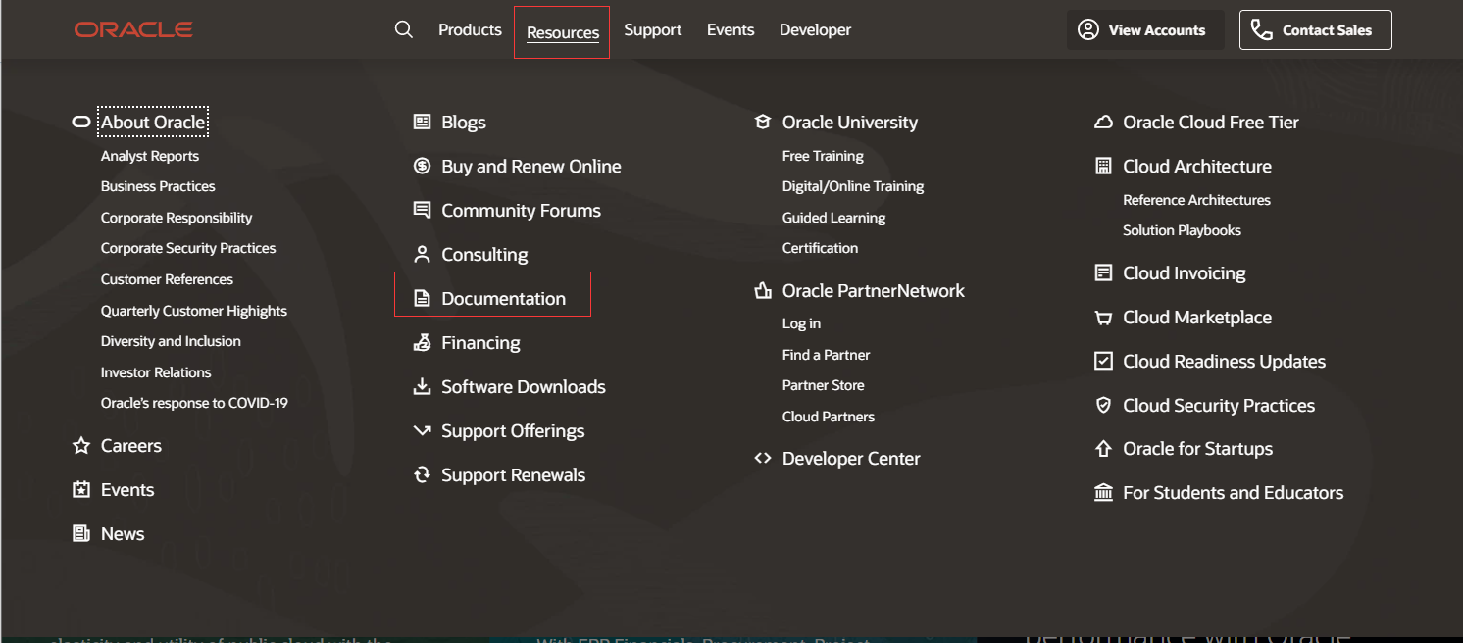Select the Reference Architectures link
This screenshot has width=1463, height=643.
1196,200
